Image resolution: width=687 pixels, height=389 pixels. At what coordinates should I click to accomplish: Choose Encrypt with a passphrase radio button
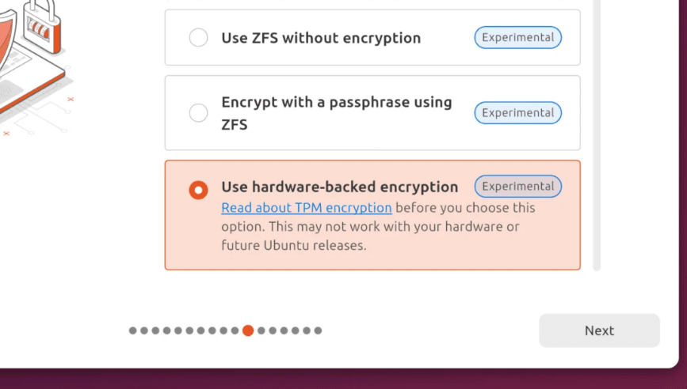[198, 113]
